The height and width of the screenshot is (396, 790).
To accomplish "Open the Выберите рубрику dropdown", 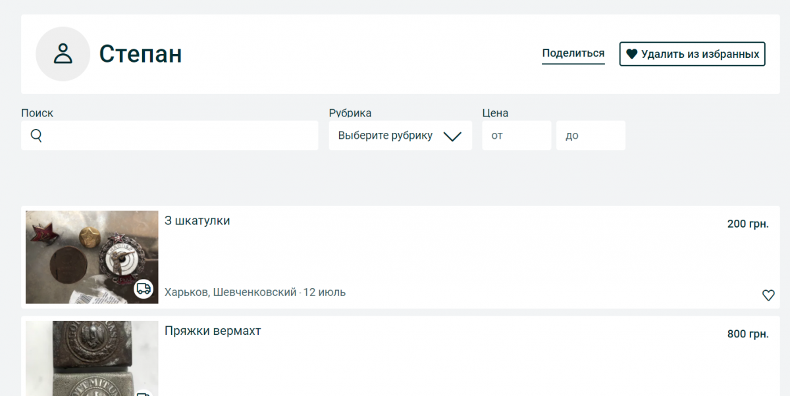I will pyautogui.click(x=385, y=136).
